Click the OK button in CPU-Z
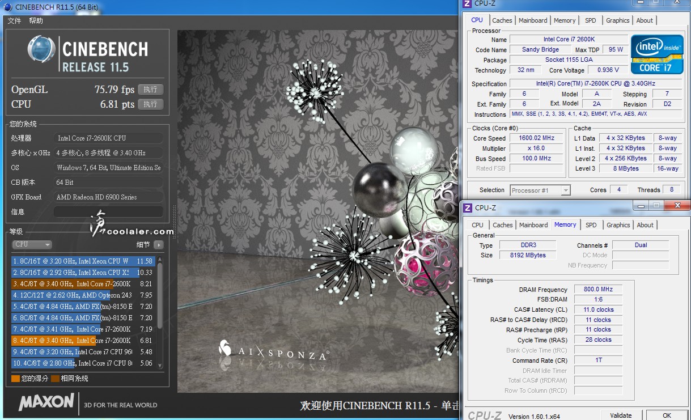 (x=667, y=415)
